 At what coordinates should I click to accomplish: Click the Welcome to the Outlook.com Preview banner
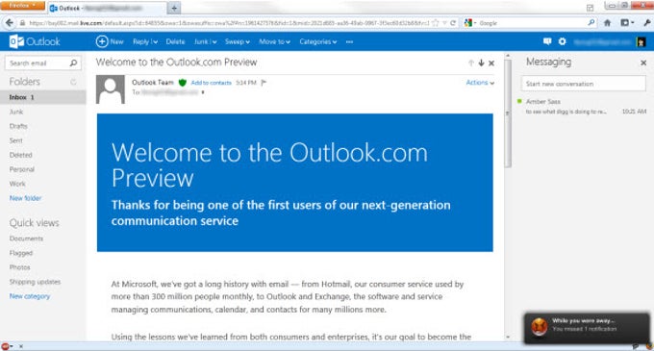(x=295, y=183)
